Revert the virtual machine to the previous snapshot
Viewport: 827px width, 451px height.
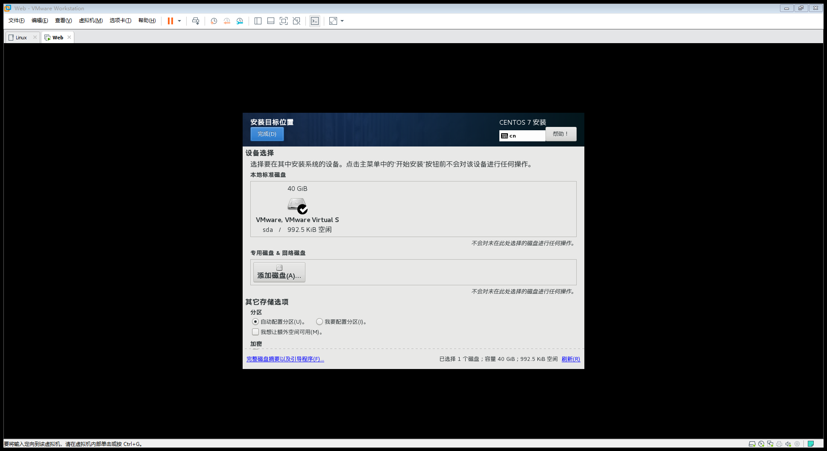[227, 21]
